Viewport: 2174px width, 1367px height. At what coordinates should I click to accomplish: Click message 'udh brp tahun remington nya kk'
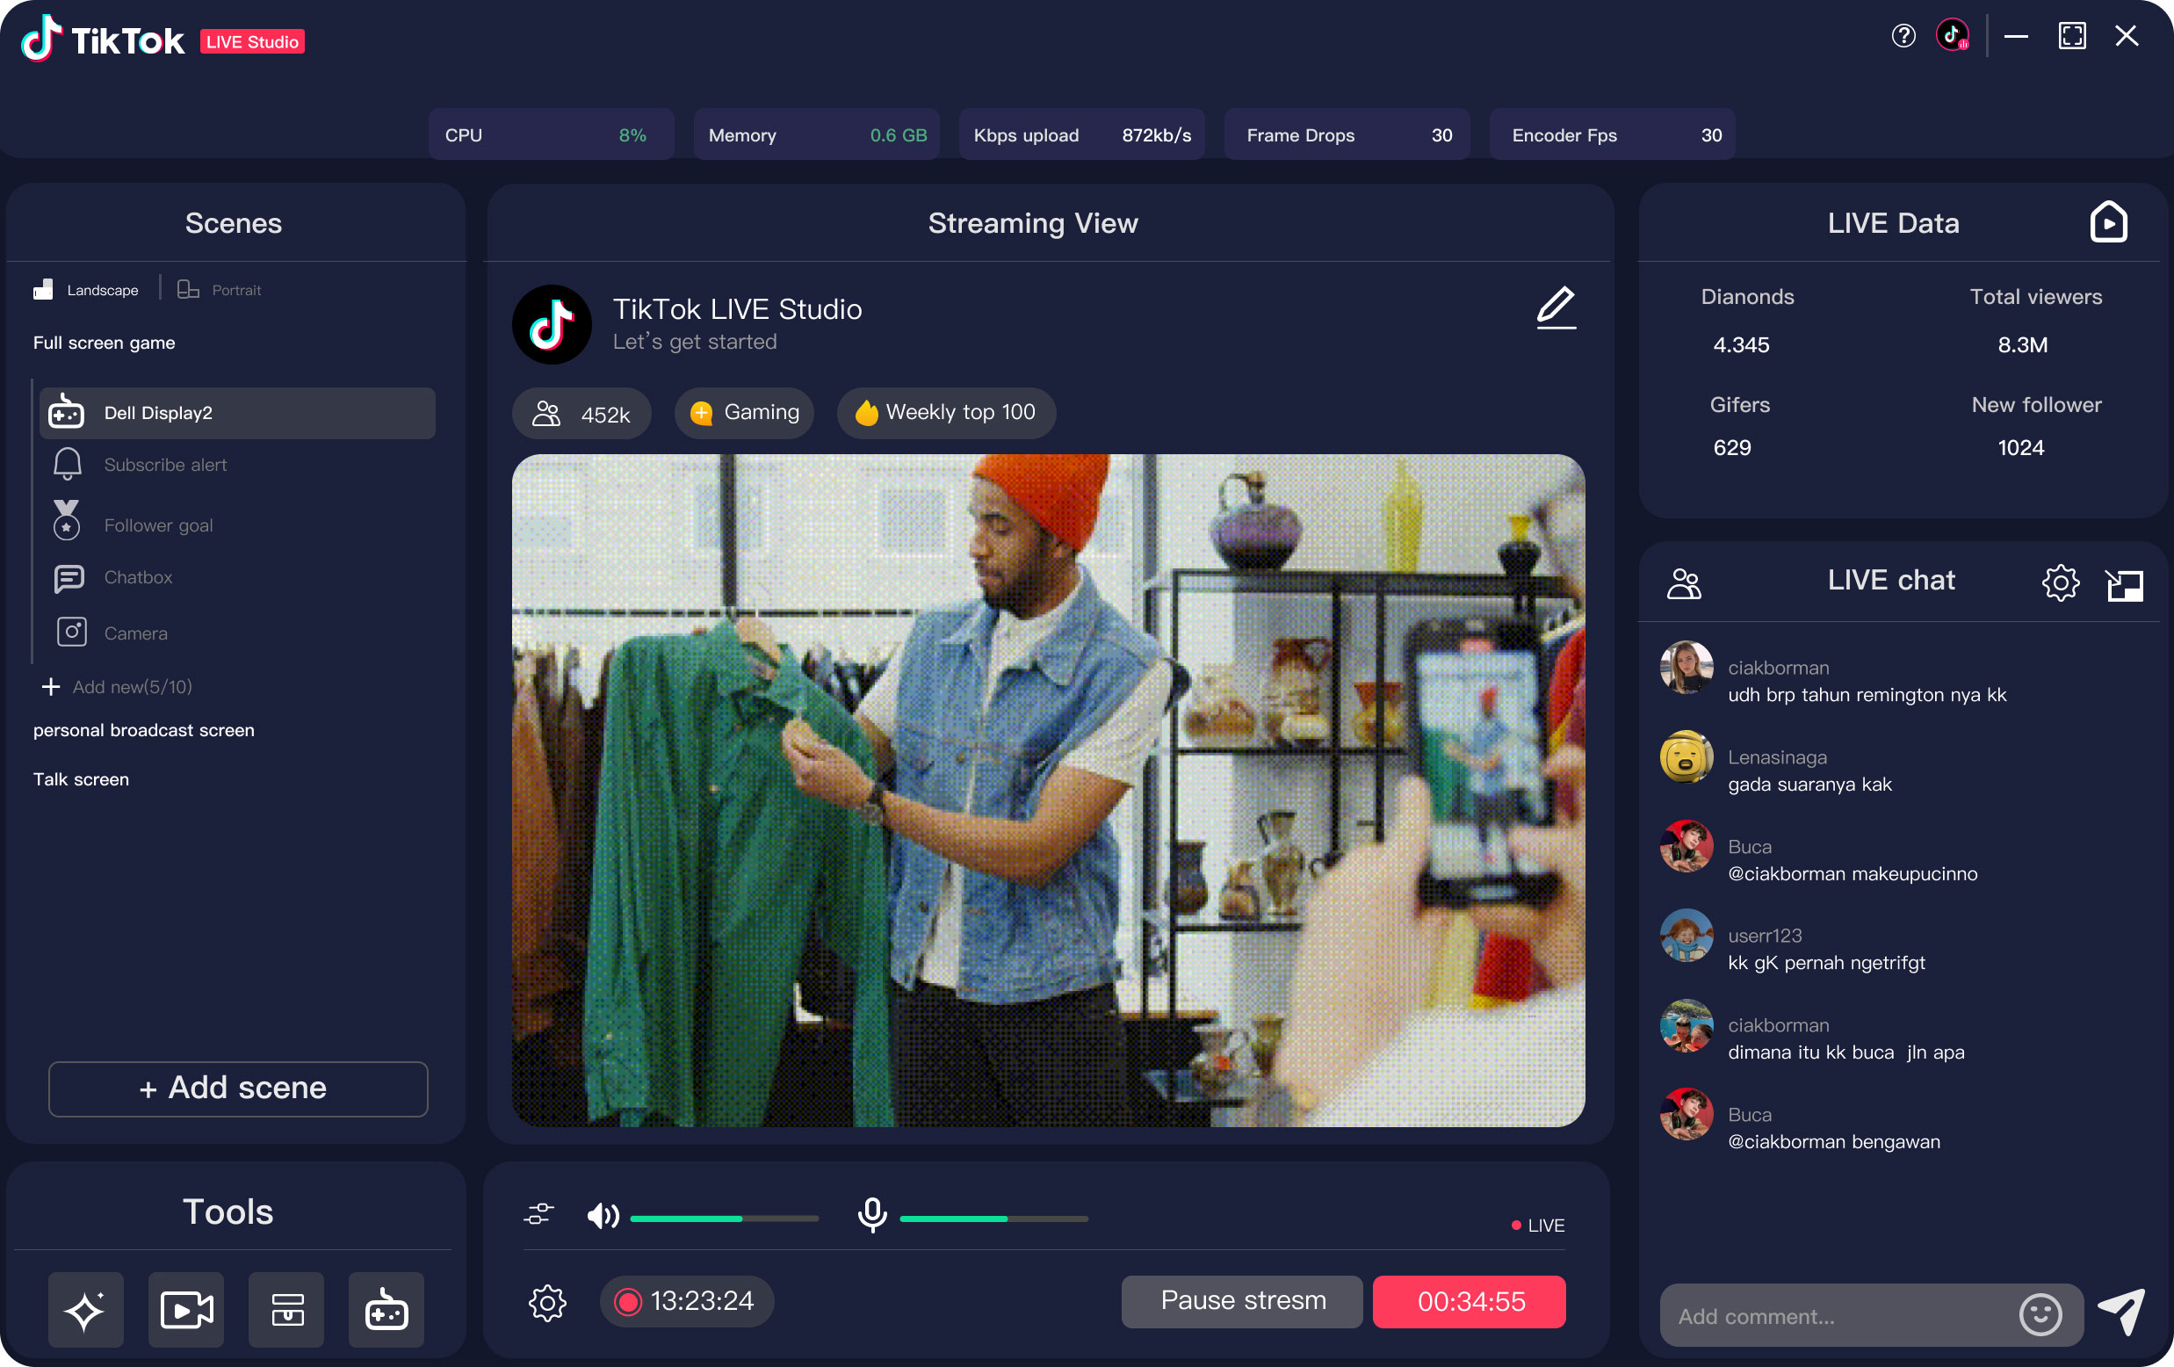(x=1867, y=695)
